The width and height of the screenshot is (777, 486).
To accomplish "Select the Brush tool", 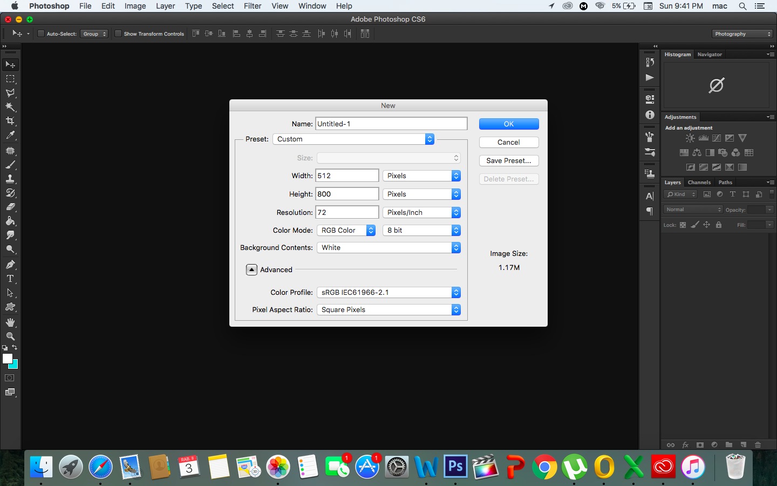I will click(x=10, y=165).
